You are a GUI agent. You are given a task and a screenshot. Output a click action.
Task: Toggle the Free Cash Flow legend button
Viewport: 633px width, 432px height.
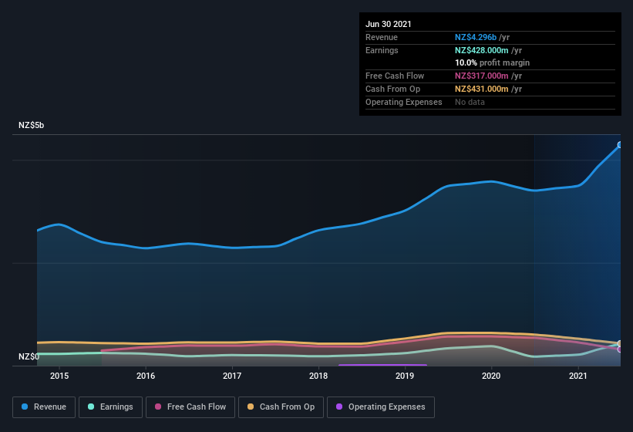(190, 407)
